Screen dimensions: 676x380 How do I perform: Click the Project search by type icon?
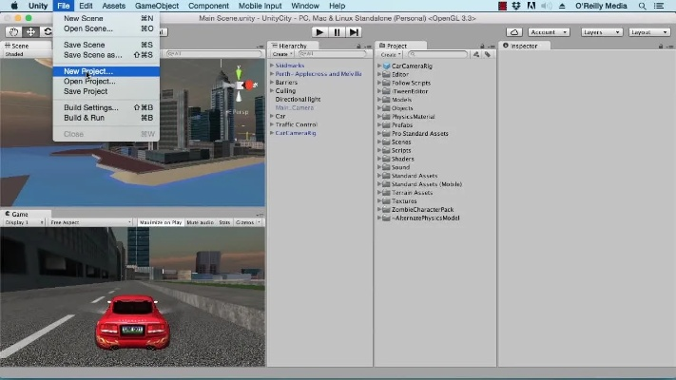(x=477, y=54)
